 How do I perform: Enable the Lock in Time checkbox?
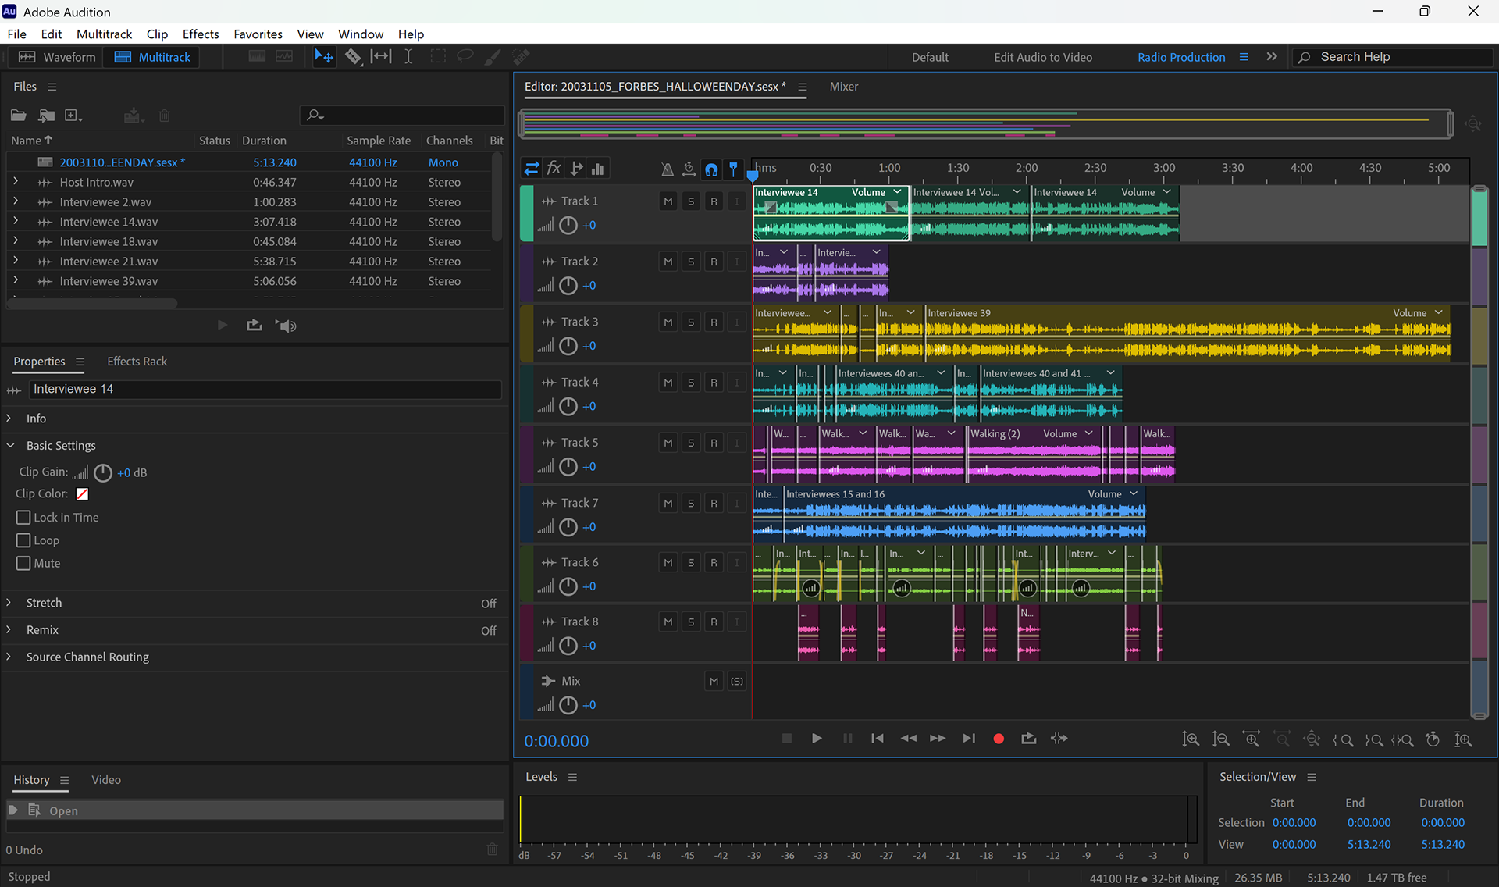(23, 518)
